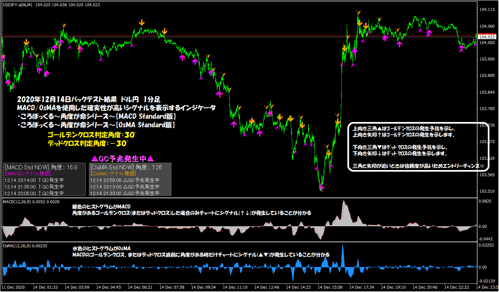Select the 14 Dec 22:22 time label
Viewport: 499px width, 292px height.
(x=456, y=287)
